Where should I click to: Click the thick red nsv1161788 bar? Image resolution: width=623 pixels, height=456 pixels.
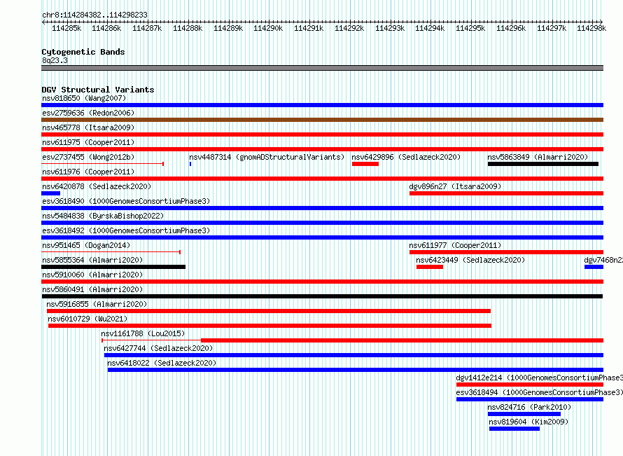402,340
